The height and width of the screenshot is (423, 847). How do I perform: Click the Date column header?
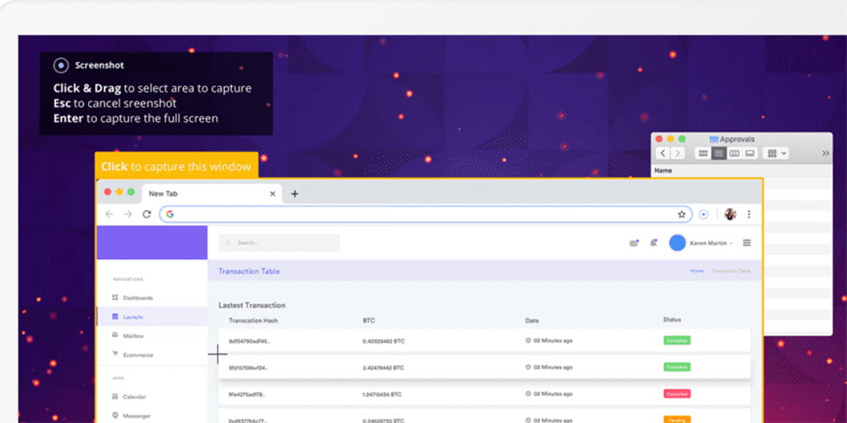532,321
